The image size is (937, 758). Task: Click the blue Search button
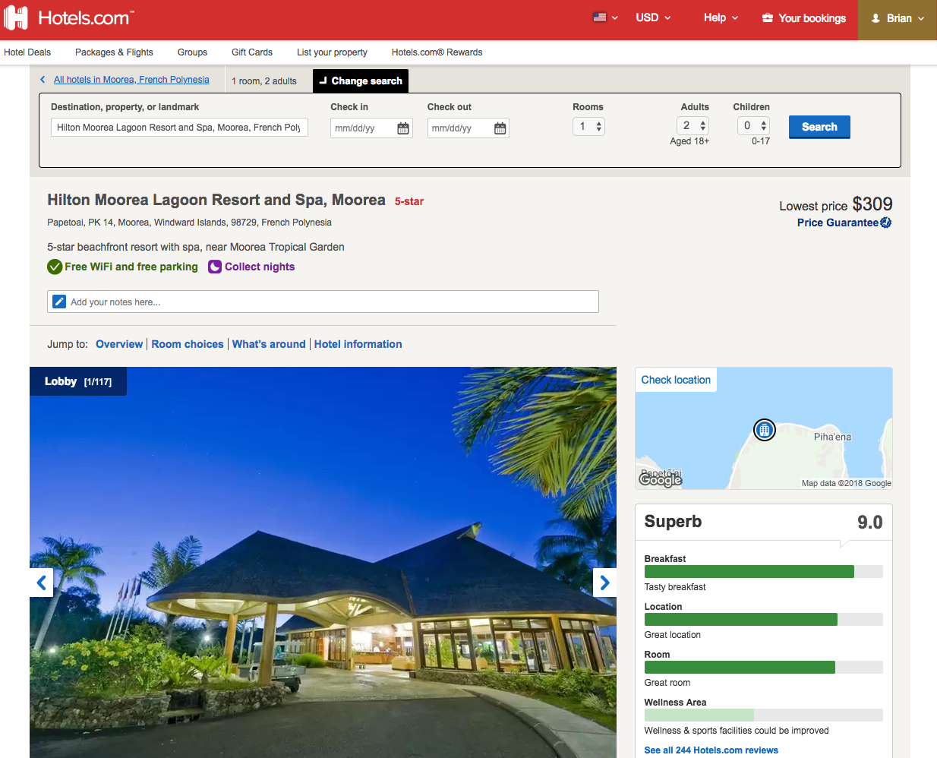[819, 127]
